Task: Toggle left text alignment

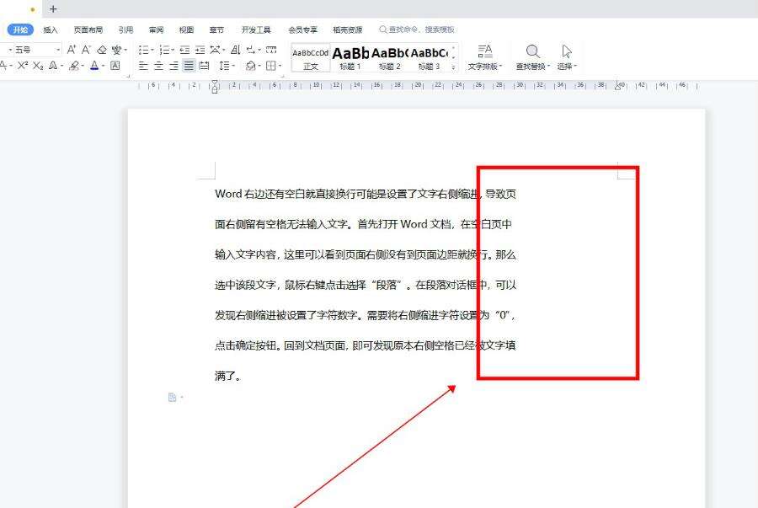Action: (x=143, y=66)
